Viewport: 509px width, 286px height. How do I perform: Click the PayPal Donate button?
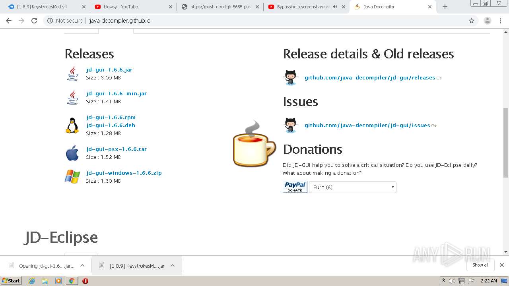pyautogui.click(x=295, y=187)
